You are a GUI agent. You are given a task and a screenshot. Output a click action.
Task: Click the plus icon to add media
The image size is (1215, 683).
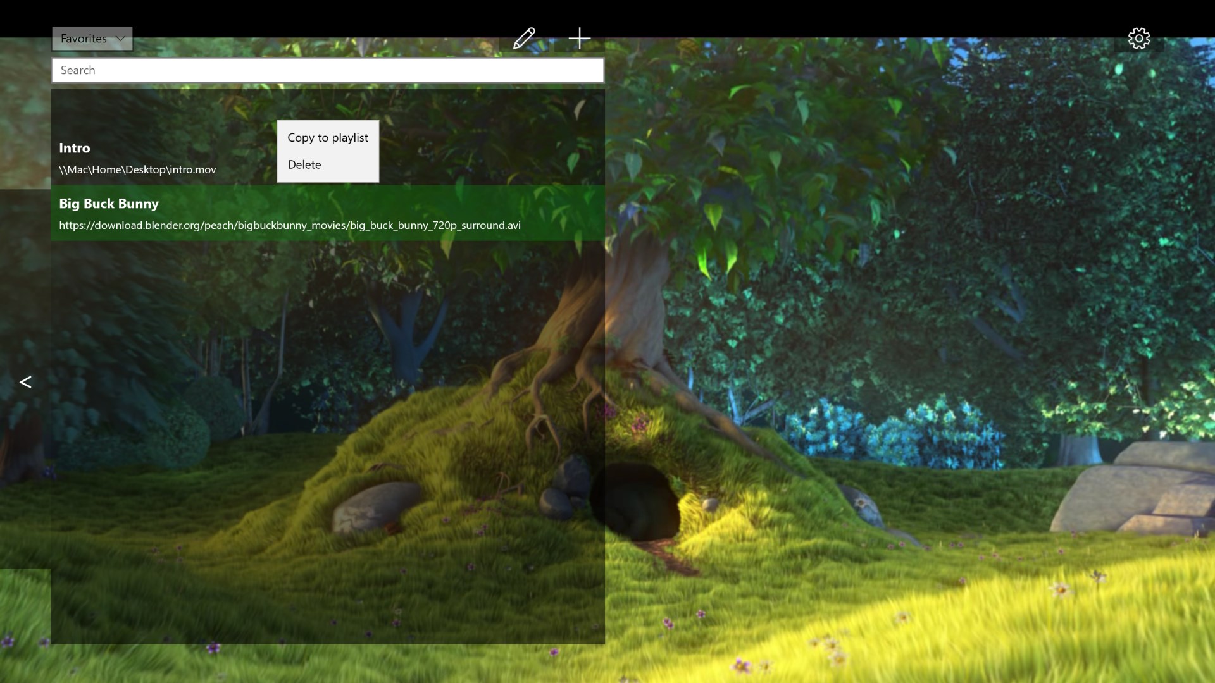coord(579,39)
